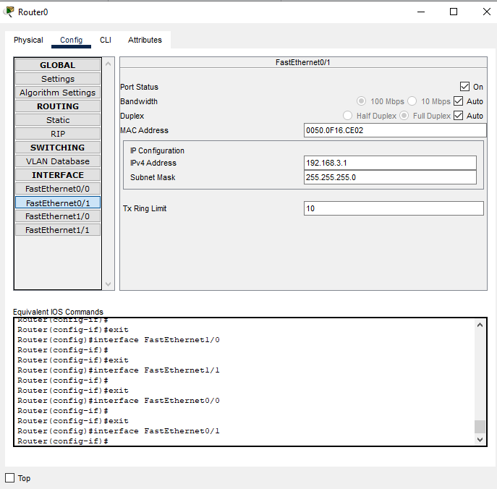Toggle the Port Status On checkbox
Screen dimensions: 497x489
(464, 87)
